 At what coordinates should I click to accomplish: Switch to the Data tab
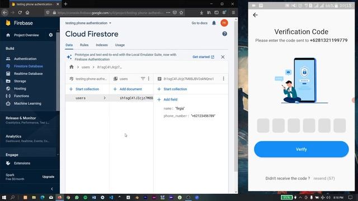[69, 45]
